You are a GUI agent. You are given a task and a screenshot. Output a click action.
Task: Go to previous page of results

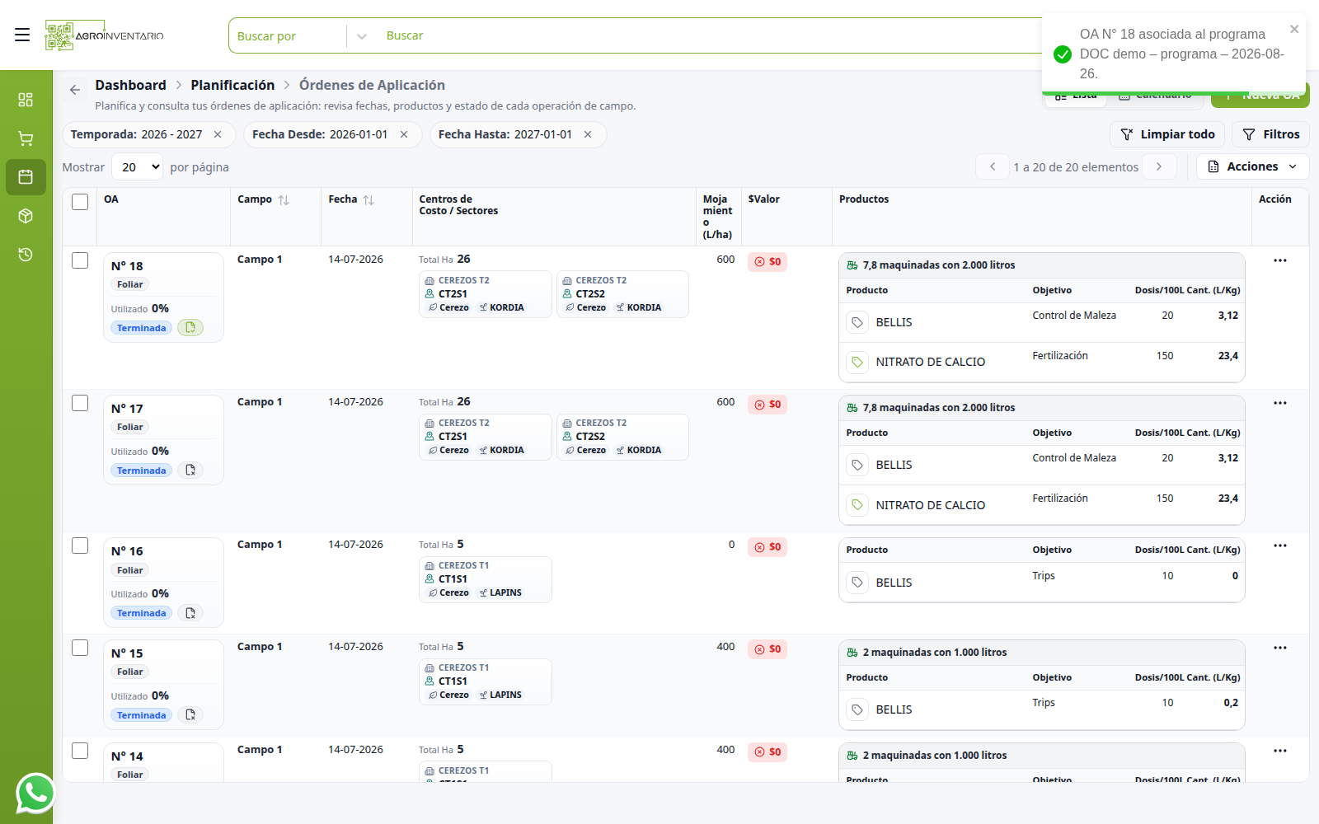[x=993, y=166]
